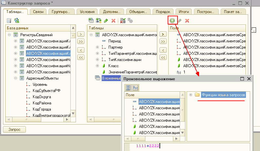Click the f(x) functions icon in Произвольное выражение
The image size is (260, 151).
pyautogui.click(x=136, y=87)
